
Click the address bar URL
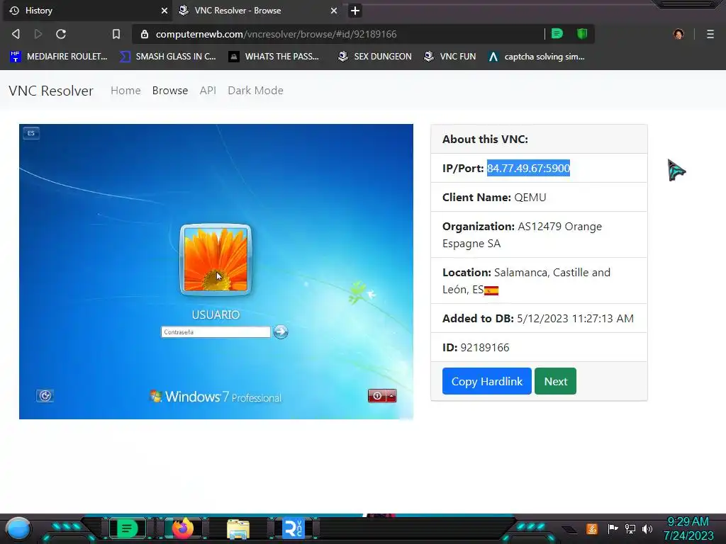click(x=276, y=34)
